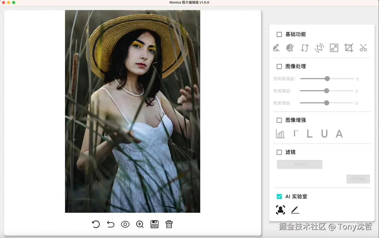Image resolution: width=379 pixels, height=238 pixels.
Task: Click the 饱和度增益 slider handle
Action: click(x=327, y=79)
